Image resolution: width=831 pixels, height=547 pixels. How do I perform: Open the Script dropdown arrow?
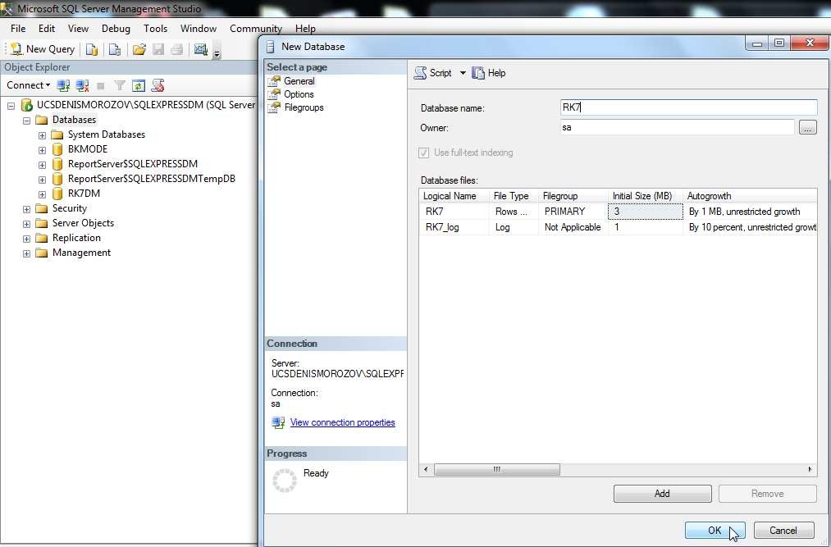463,73
